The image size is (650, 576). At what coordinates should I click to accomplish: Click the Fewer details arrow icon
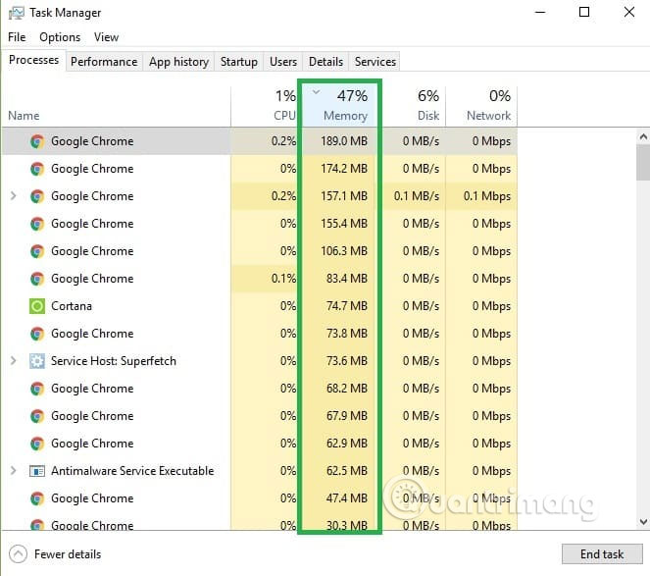pos(18,554)
